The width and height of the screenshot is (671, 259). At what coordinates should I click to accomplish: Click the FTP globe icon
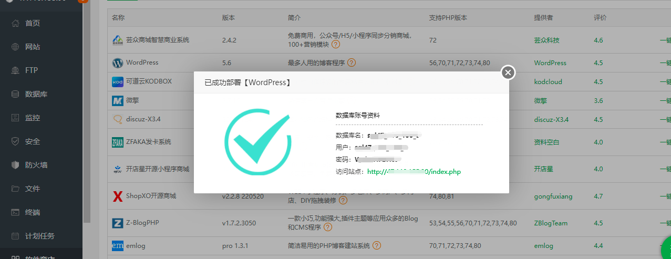15,70
